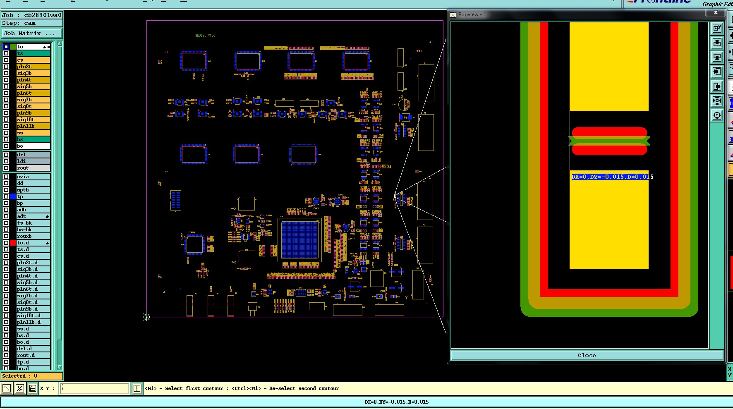The height and width of the screenshot is (409, 733).
Task: Click the Popview pan left arrow icon
Action: [x=717, y=72]
